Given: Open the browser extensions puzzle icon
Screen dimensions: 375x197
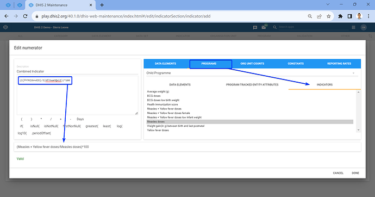Looking at the screenshot, I should click(x=340, y=16).
